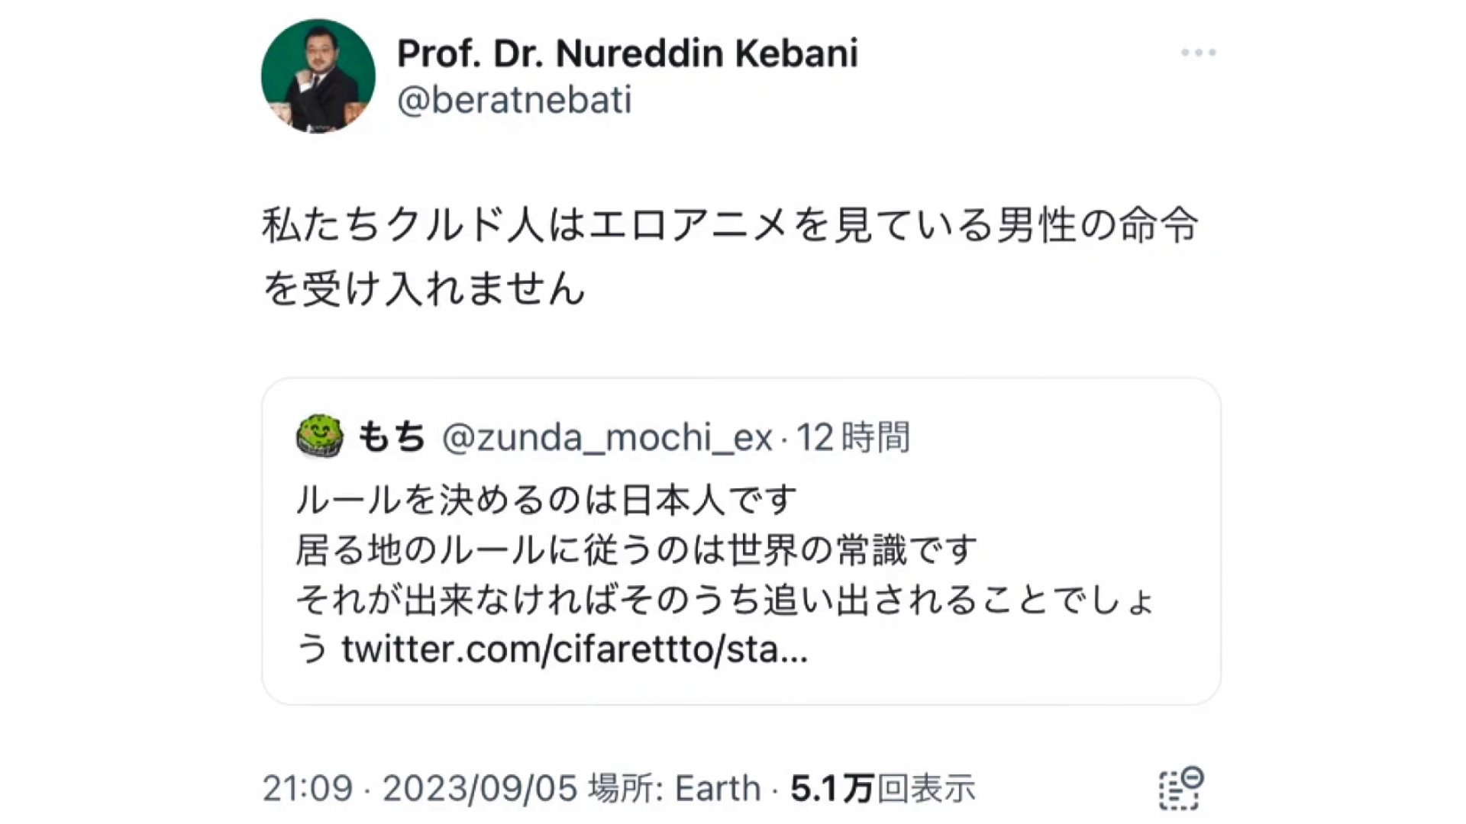This screenshot has height=824, width=1466.
Task: Open the @zunda_mochi_ex handle
Action: tap(607, 437)
